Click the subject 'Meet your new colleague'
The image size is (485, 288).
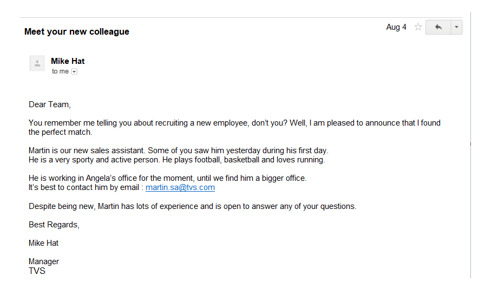(77, 31)
